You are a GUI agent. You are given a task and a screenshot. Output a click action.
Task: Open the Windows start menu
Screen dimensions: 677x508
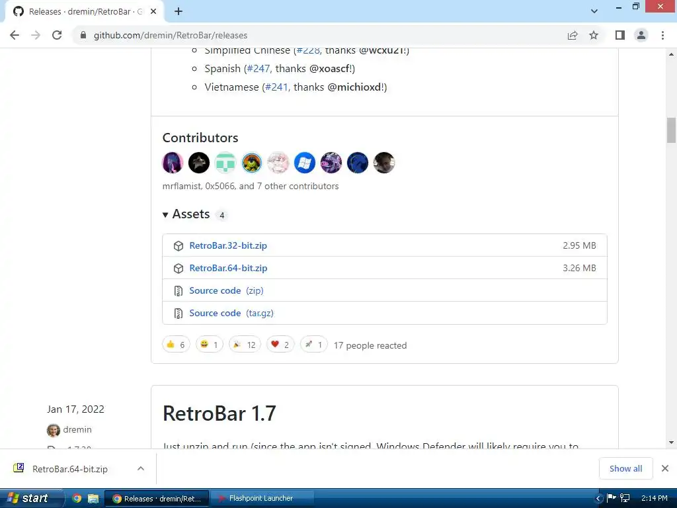(31, 498)
